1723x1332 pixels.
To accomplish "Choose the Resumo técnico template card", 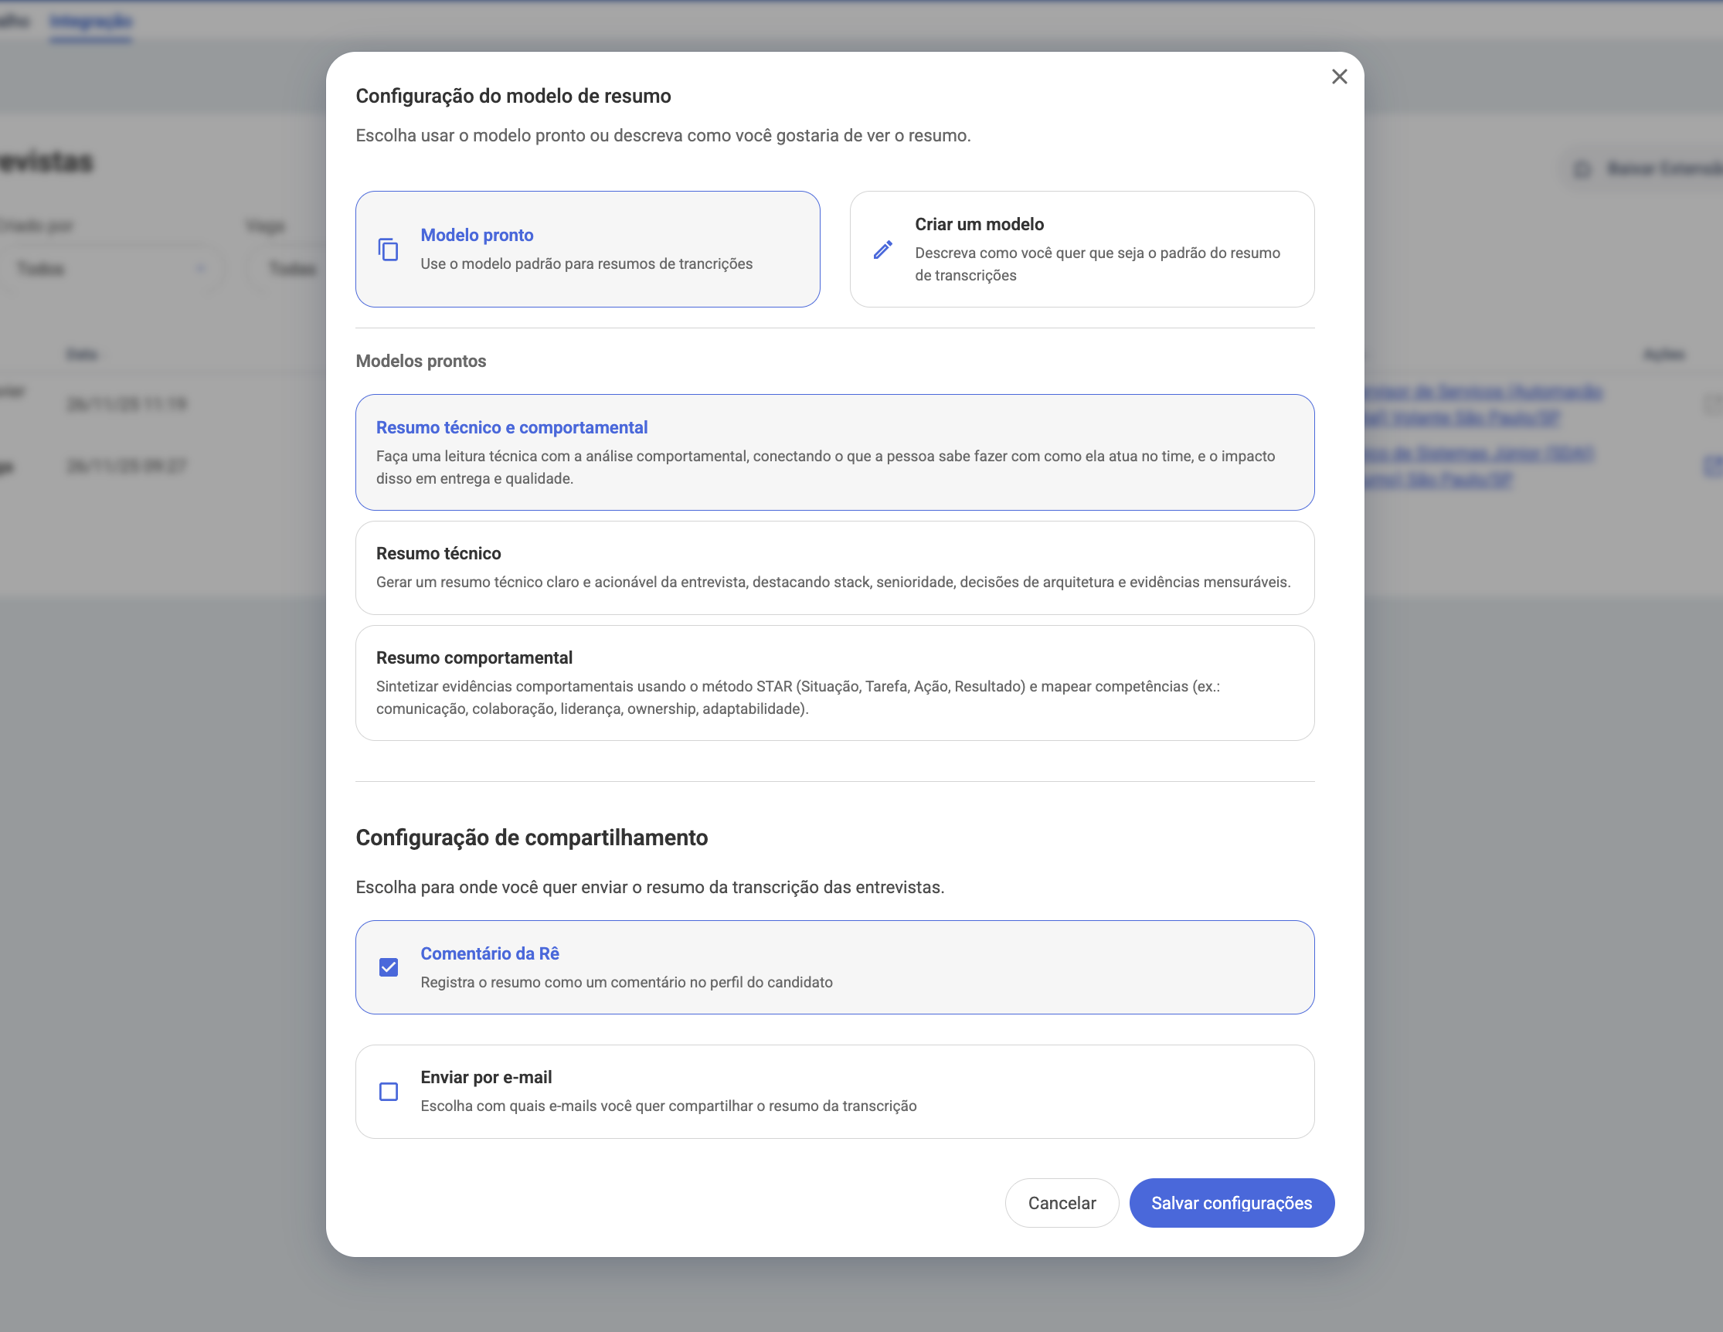I will [x=834, y=567].
